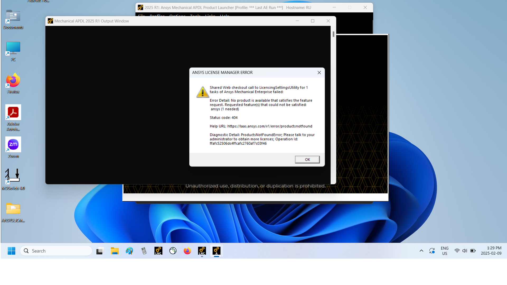Open the clock and date flyout
This screenshot has height=285, width=507.
(491, 251)
